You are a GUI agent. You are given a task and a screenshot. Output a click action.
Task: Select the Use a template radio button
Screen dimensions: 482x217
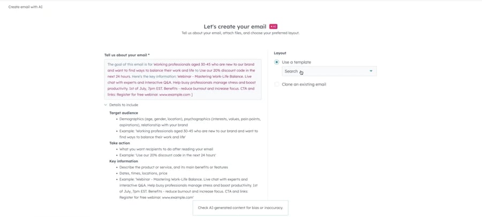[277, 62]
